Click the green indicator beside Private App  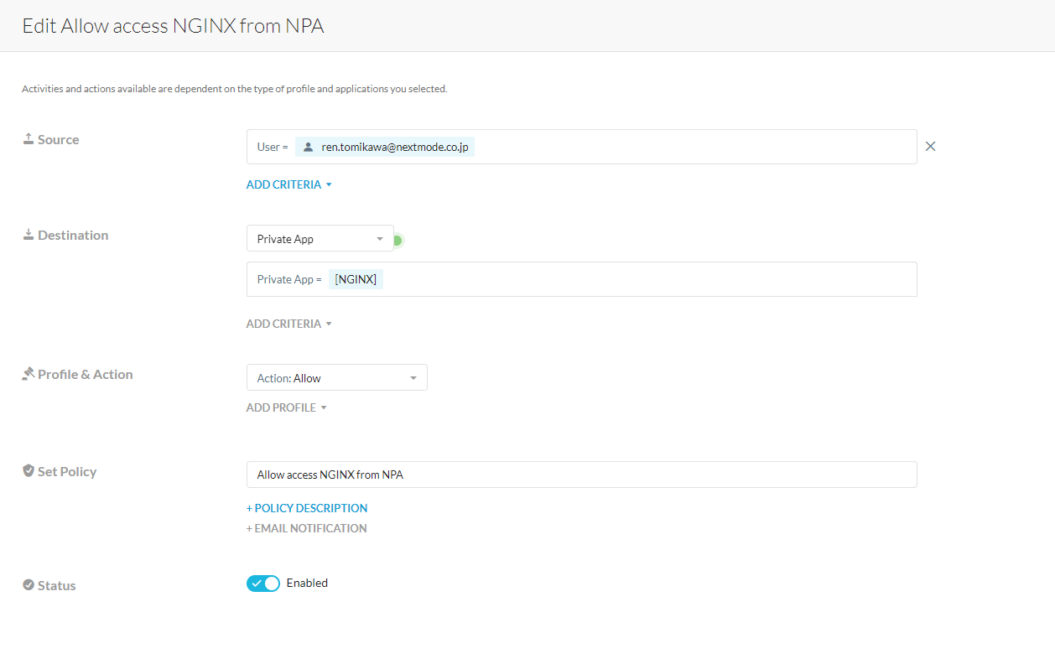[398, 241]
